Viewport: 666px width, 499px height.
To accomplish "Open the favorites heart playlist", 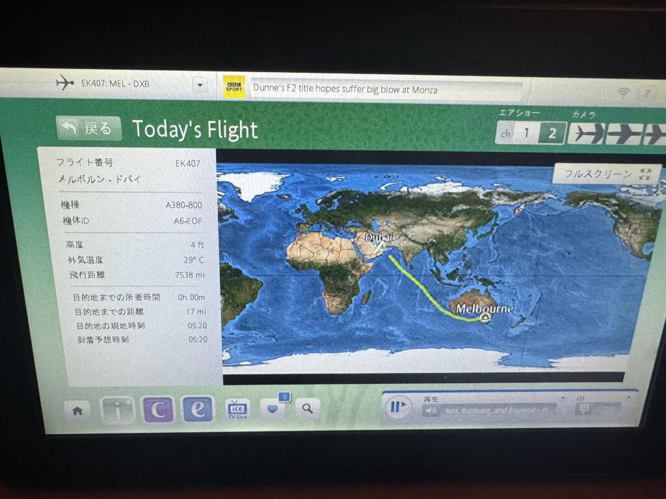I will click(272, 409).
